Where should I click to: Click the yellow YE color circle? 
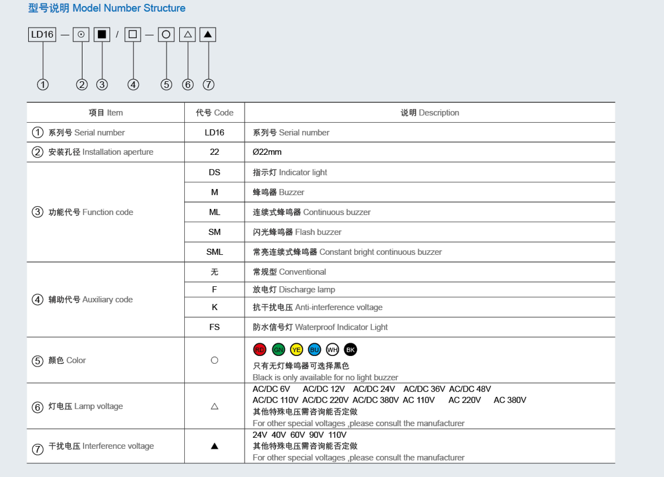(x=296, y=350)
